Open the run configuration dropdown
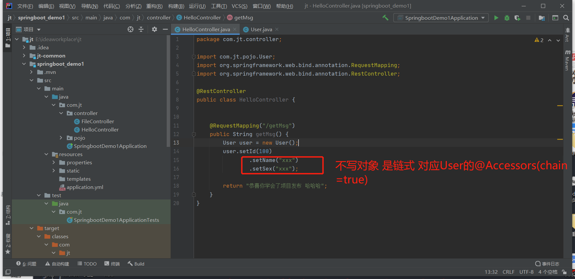This screenshot has height=279, width=575. [441, 18]
